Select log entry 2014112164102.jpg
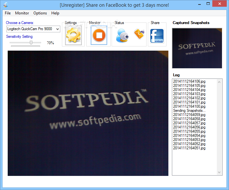229x190 pixels. coord(189,98)
